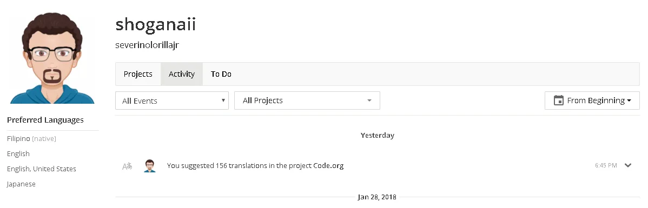Open the All Events dropdown

coord(172,100)
